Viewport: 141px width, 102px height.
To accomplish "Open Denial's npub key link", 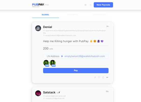I will coord(74,32).
